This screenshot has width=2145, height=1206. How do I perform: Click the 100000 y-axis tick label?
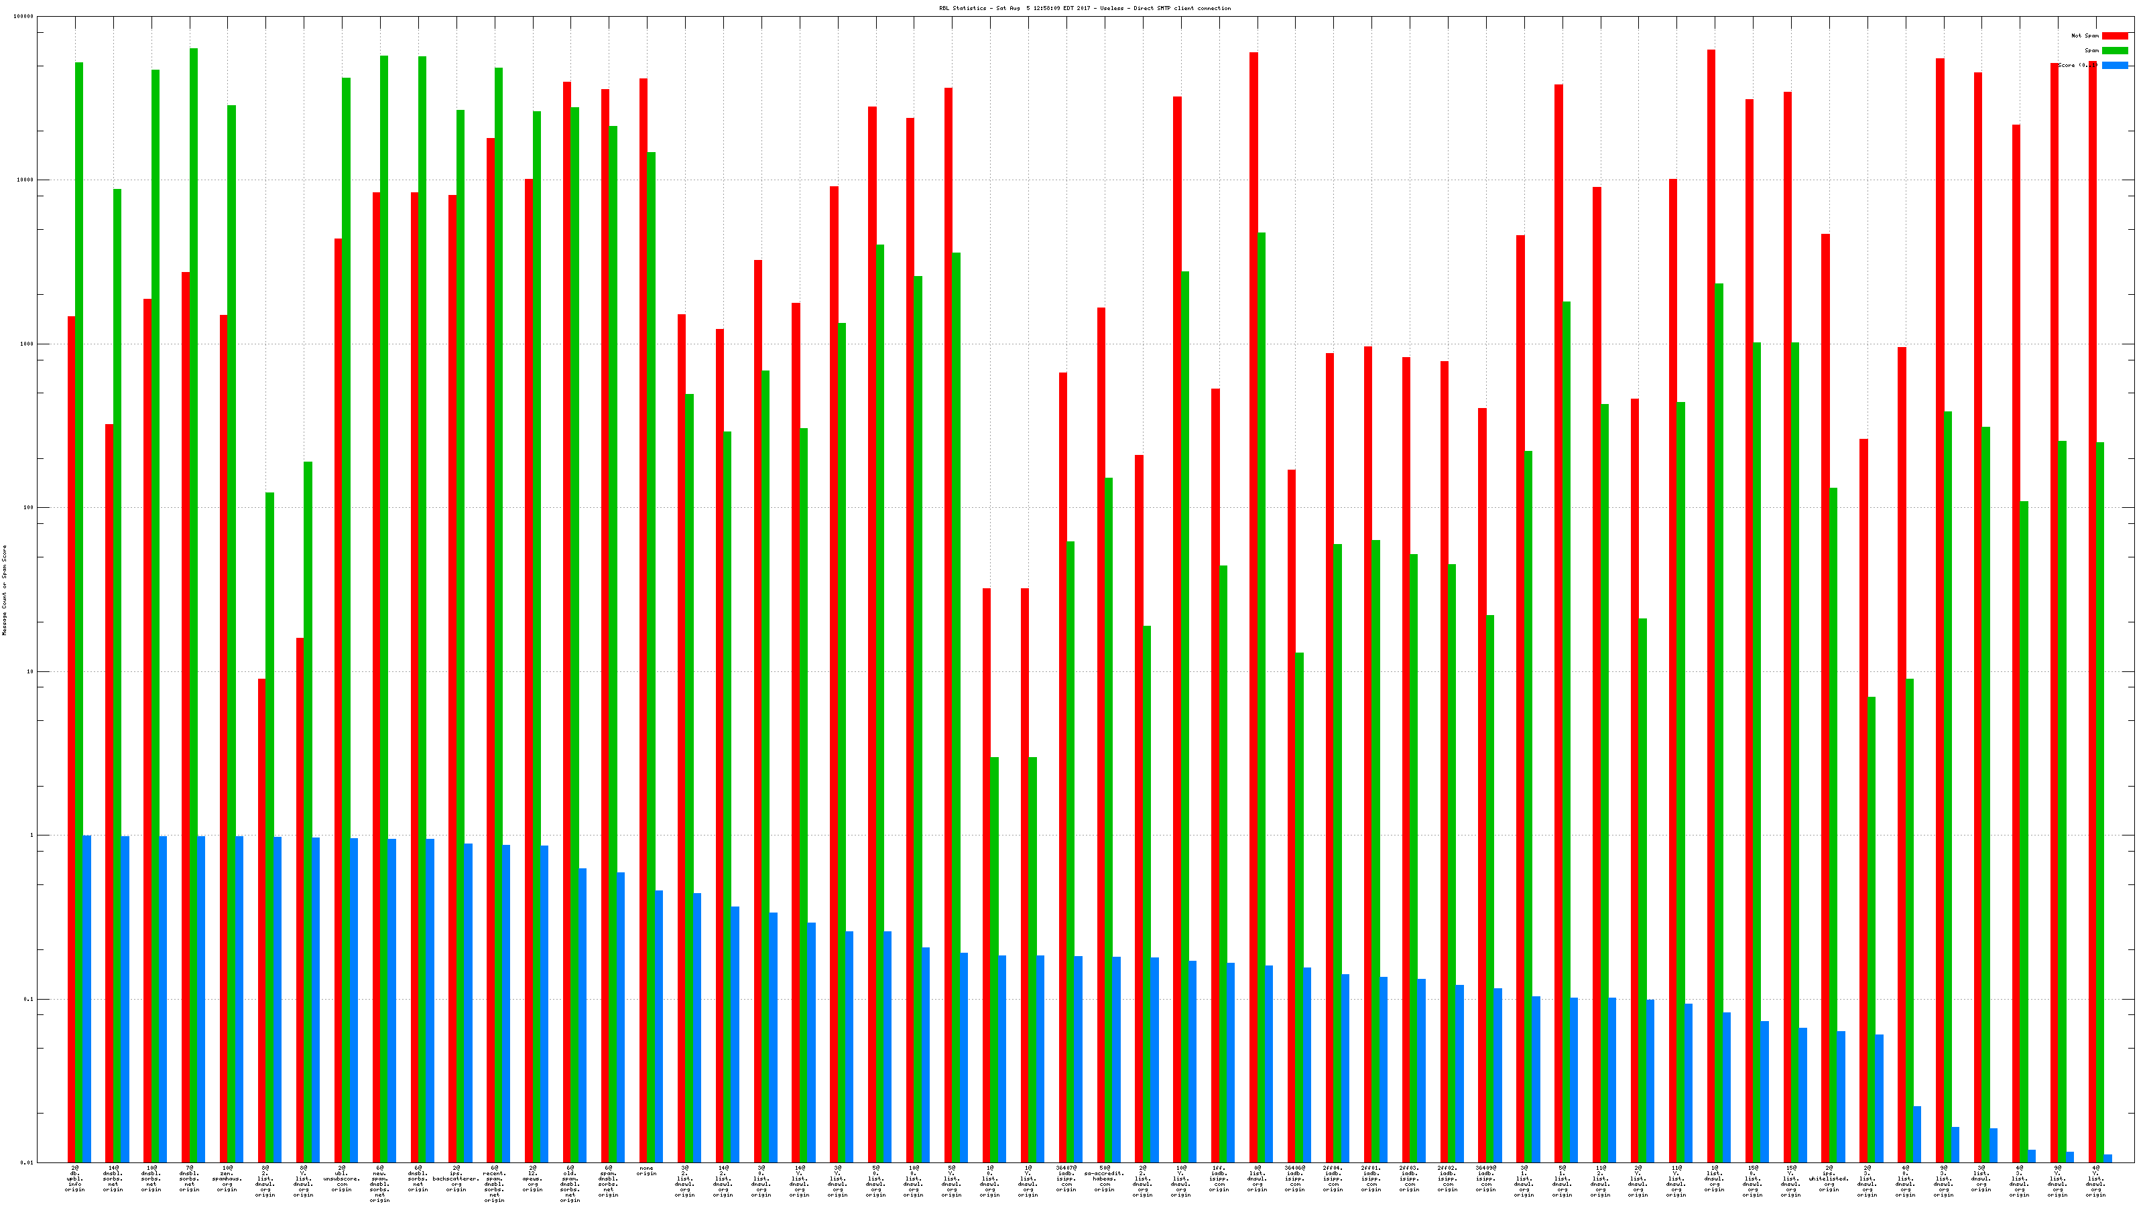point(25,17)
